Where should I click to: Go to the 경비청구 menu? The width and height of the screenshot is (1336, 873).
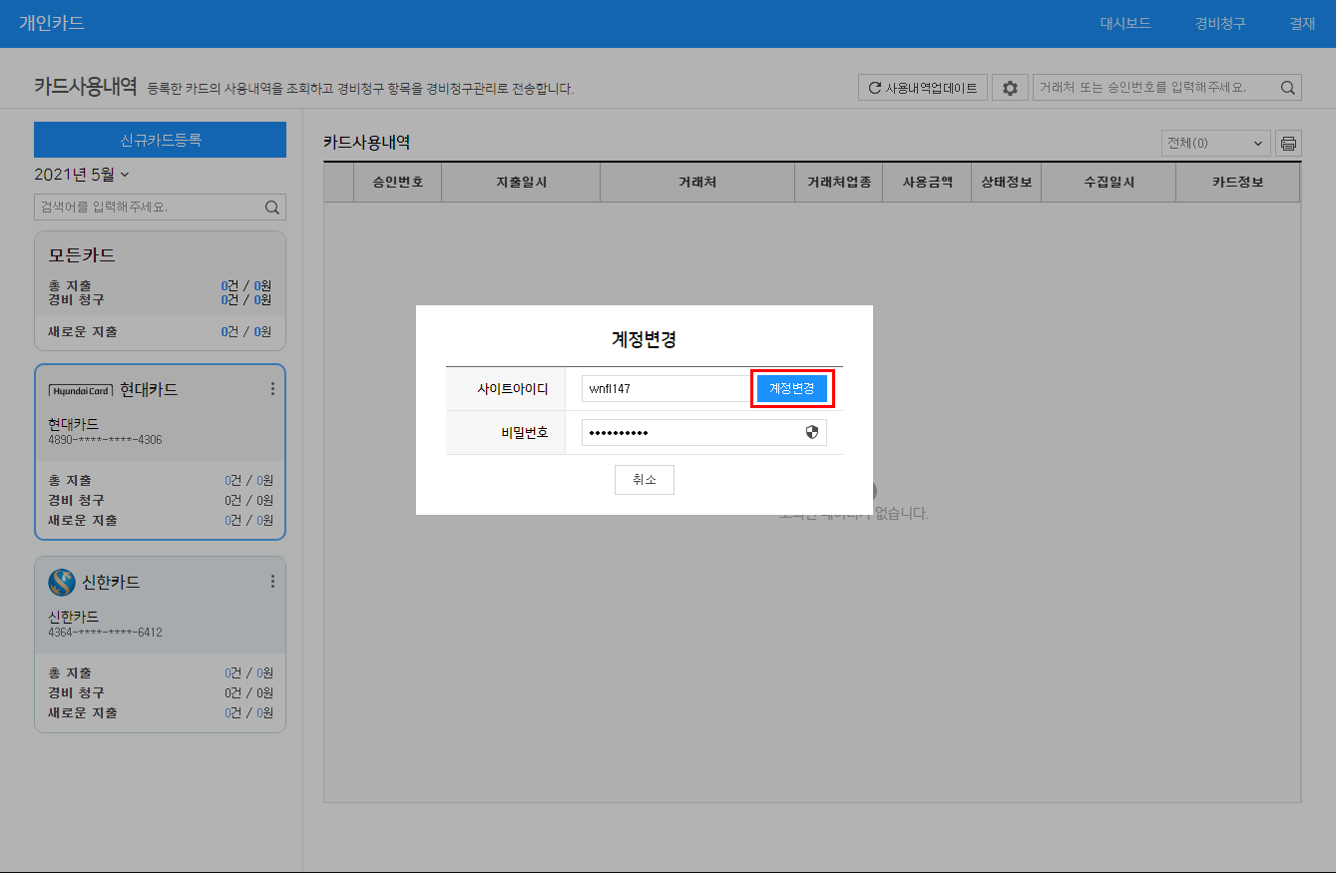(1220, 24)
